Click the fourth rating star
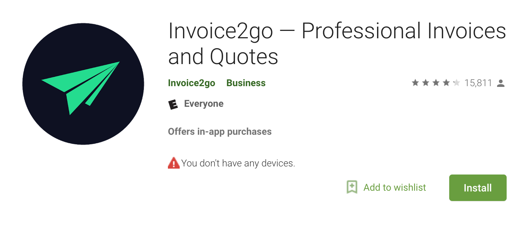Image resolution: width=528 pixels, height=229 pixels. [446, 83]
